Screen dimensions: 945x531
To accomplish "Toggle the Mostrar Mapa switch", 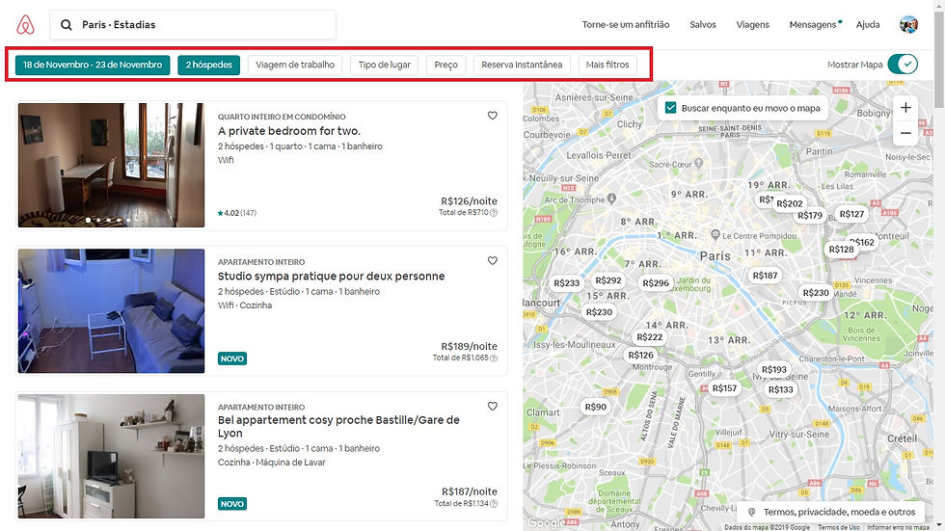I will tap(903, 65).
